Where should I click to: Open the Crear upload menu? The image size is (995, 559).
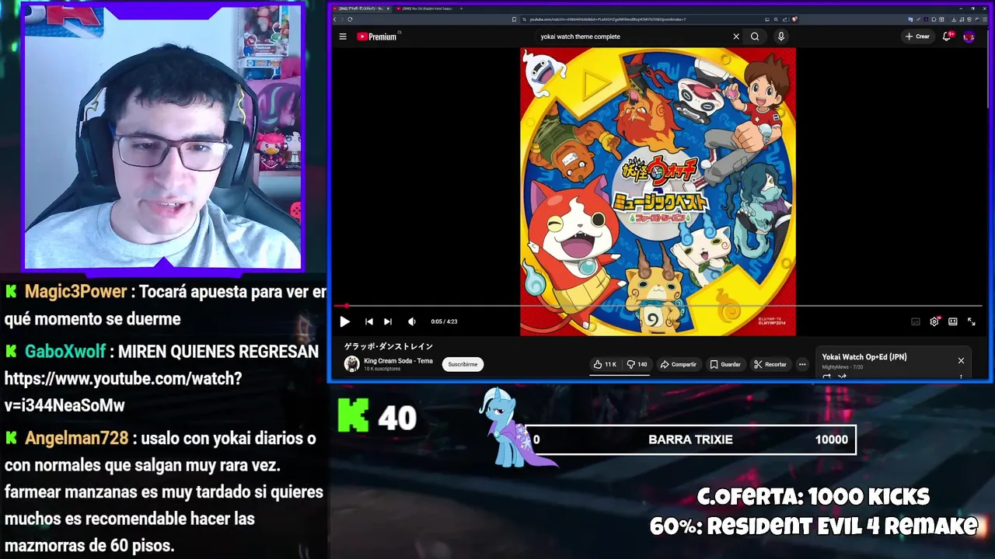tap(917, 36)
